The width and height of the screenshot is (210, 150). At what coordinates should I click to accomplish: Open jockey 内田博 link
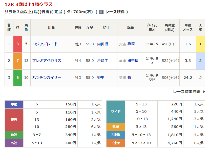click(103, 44)
